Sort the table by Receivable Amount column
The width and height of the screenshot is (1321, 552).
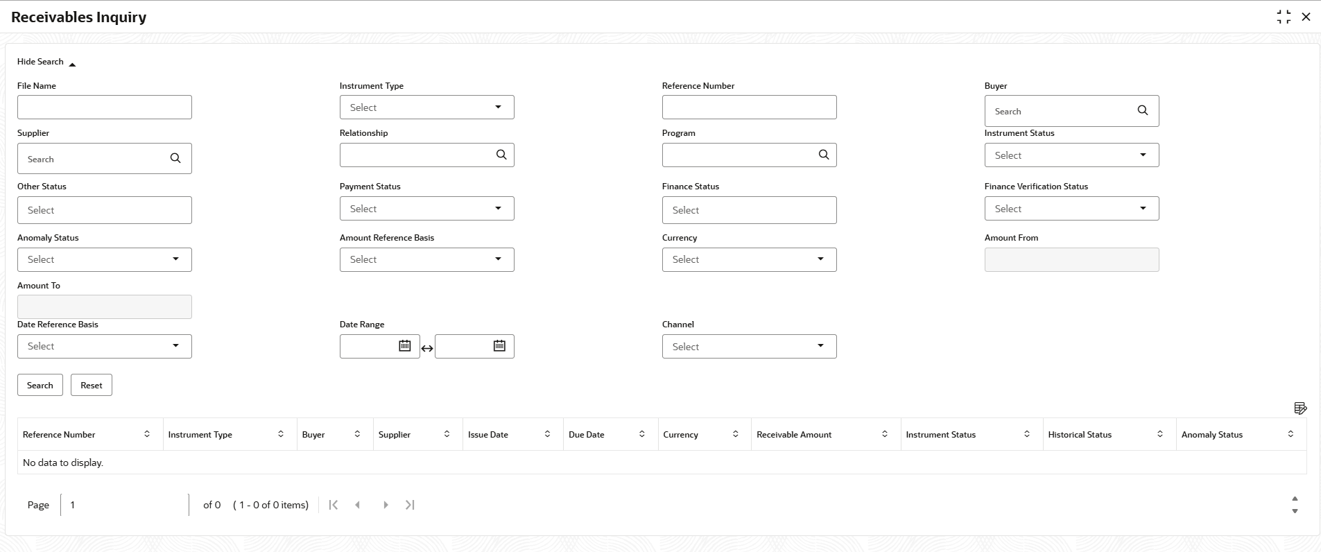pyautogui.click(x=885, y=434)
